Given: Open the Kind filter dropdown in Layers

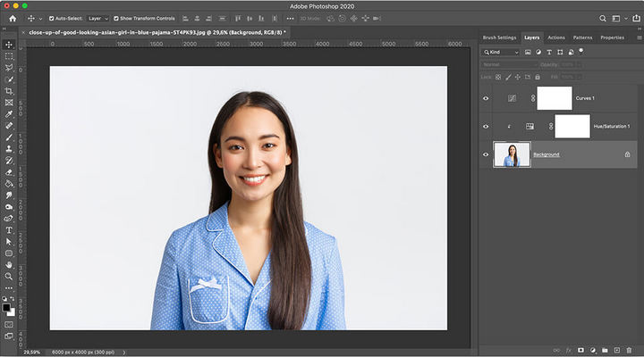Looking at the screenshot, I should pos(501,52).
